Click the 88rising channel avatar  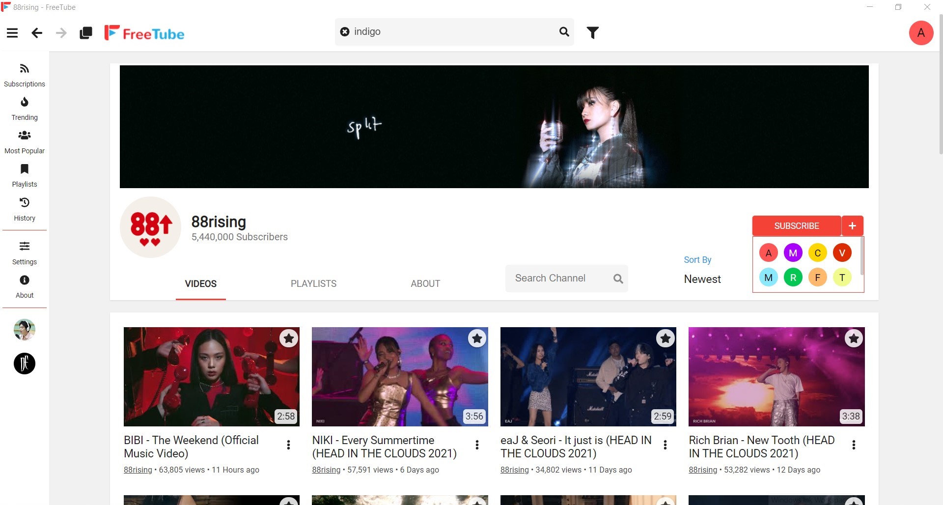coord(151,227)
